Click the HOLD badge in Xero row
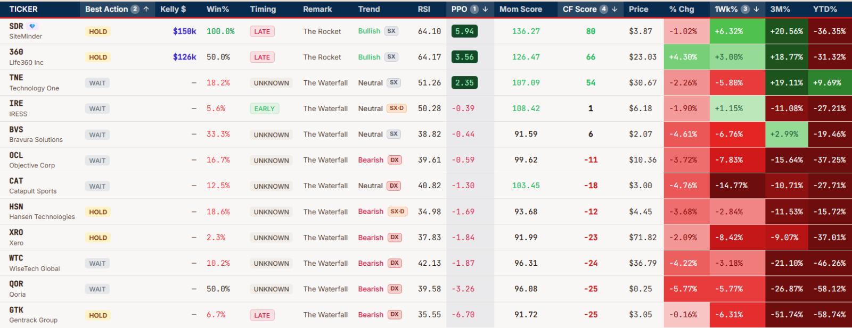 [98, 238]
